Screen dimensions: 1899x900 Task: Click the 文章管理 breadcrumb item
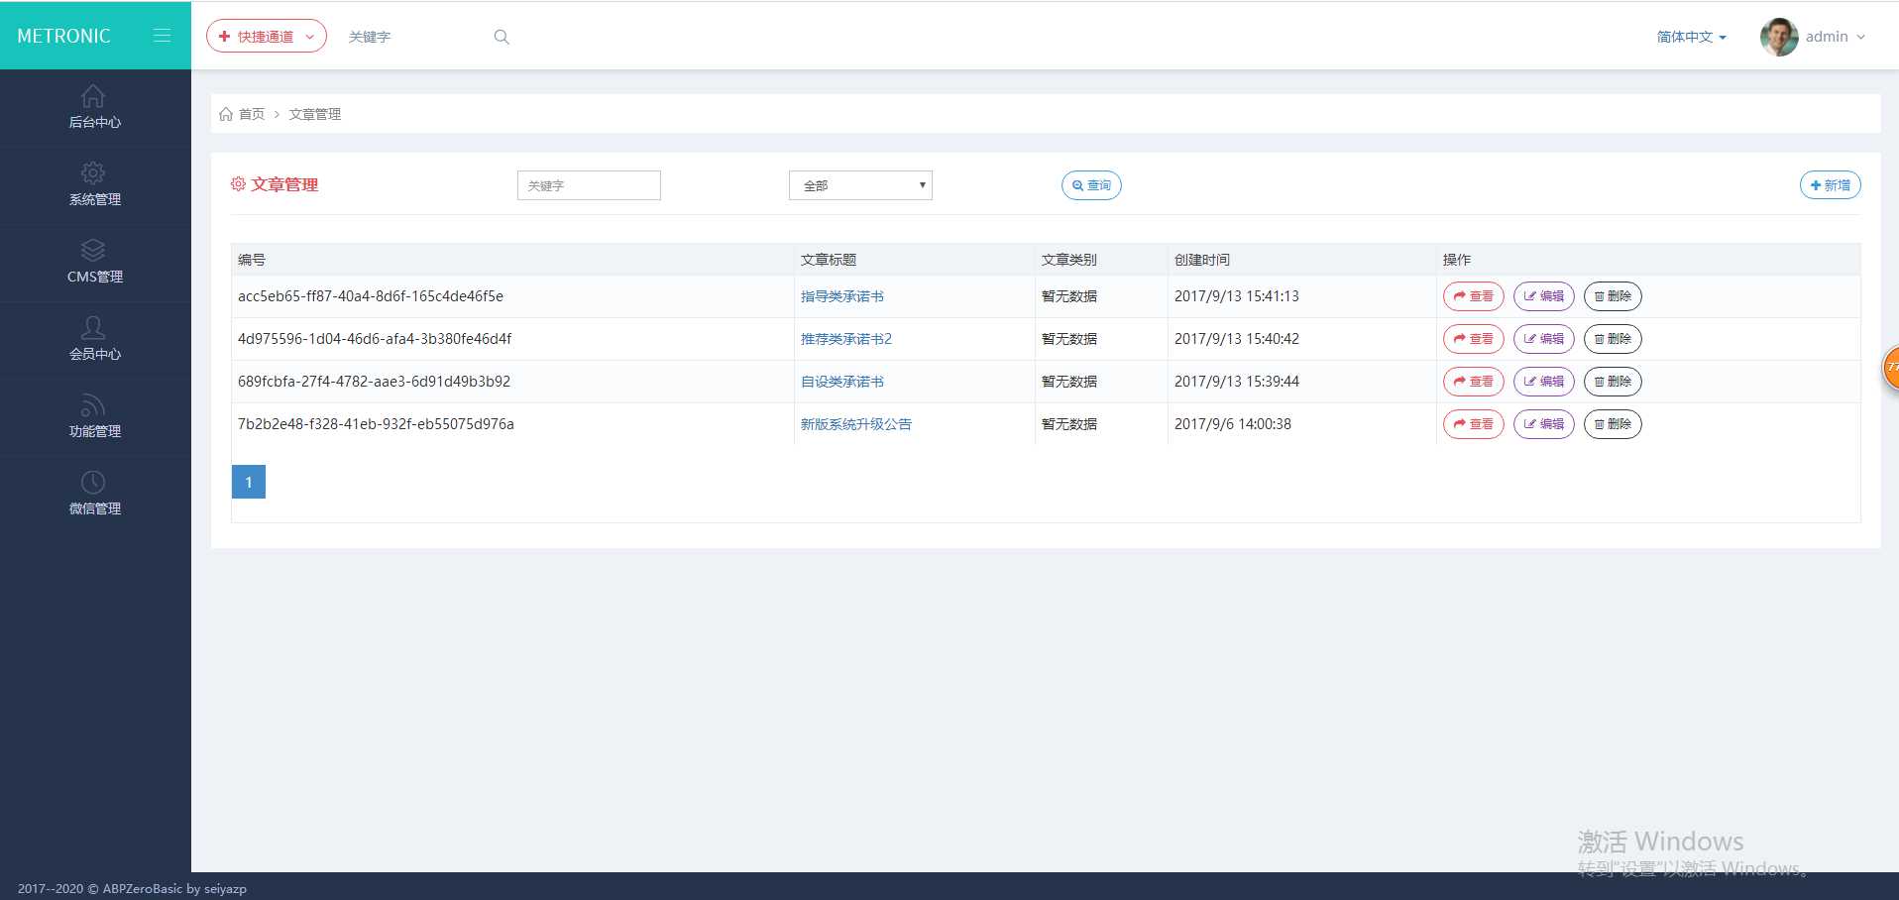[x=315, y=114]
